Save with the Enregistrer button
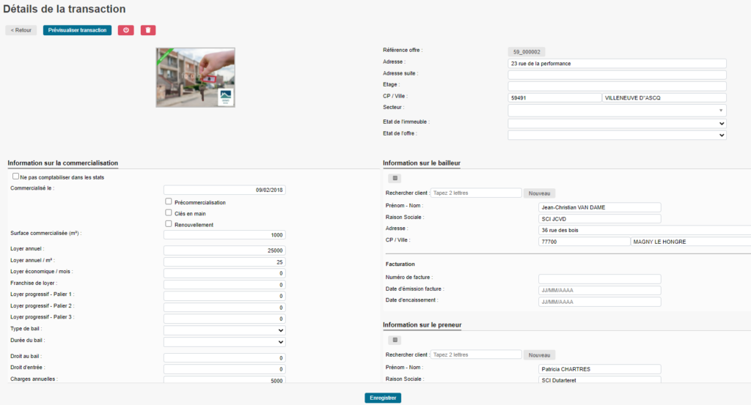This screenshot has width=751, height=405. 383,398
